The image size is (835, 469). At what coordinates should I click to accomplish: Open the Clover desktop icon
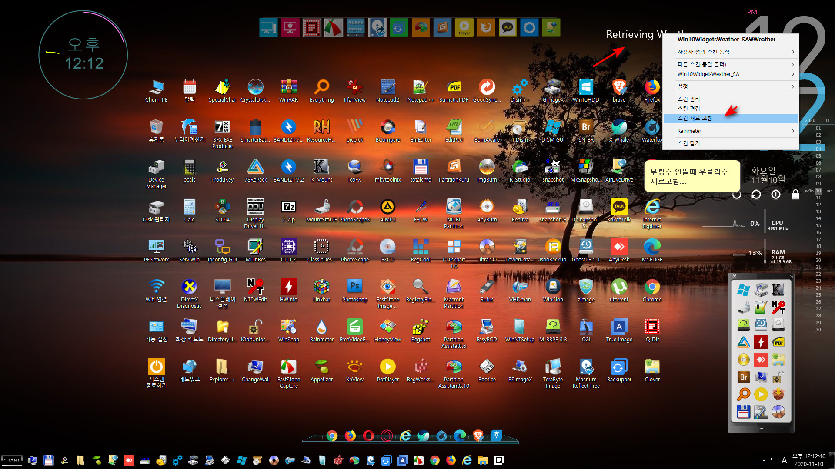coord(652,370)
